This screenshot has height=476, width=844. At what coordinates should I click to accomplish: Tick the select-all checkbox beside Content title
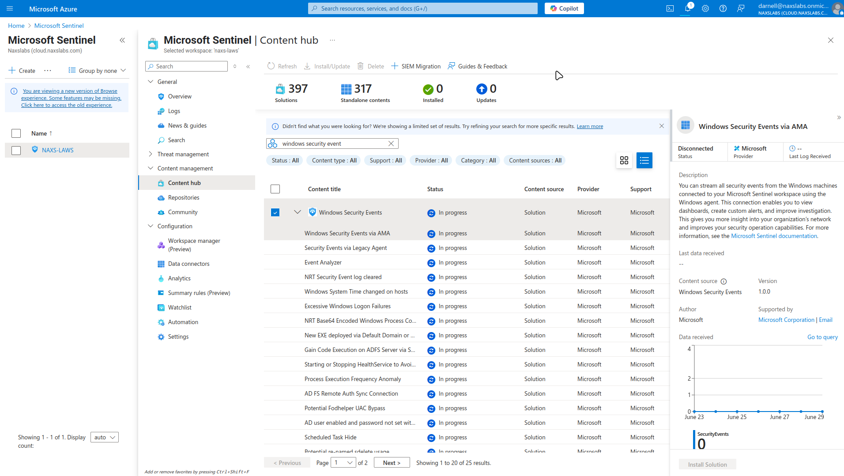tap(275, 189)
